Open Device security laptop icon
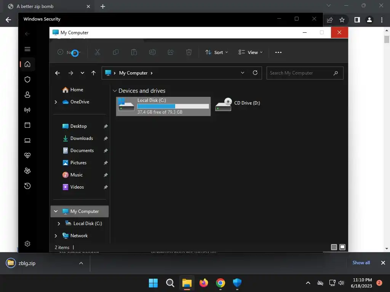390x292 pixels. click(27, 140)
